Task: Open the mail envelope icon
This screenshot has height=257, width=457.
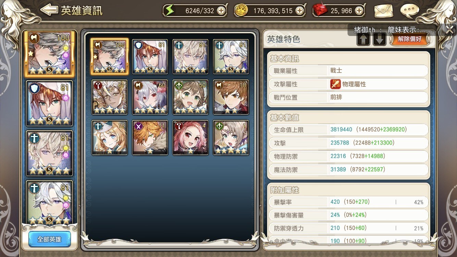Action: tap(383, 11)
